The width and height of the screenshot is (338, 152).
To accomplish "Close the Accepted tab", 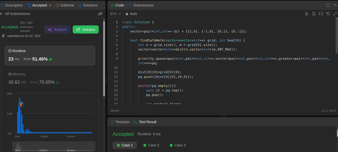I will (50, 5).
